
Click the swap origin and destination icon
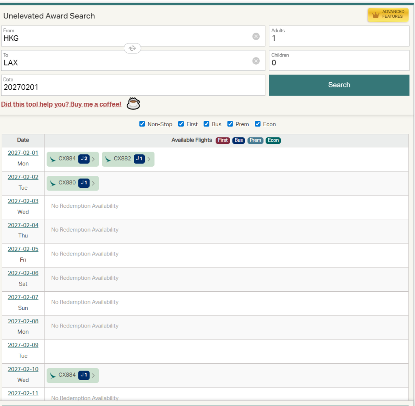coord(132,48)
